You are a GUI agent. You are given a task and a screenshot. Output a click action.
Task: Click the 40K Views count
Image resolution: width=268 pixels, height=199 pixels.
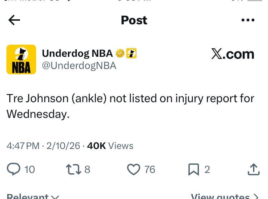(x=110, y=146)
